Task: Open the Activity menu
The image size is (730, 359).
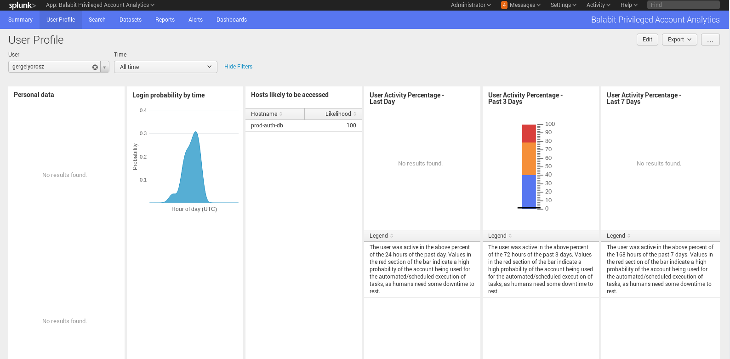Action: pos(599,5)
